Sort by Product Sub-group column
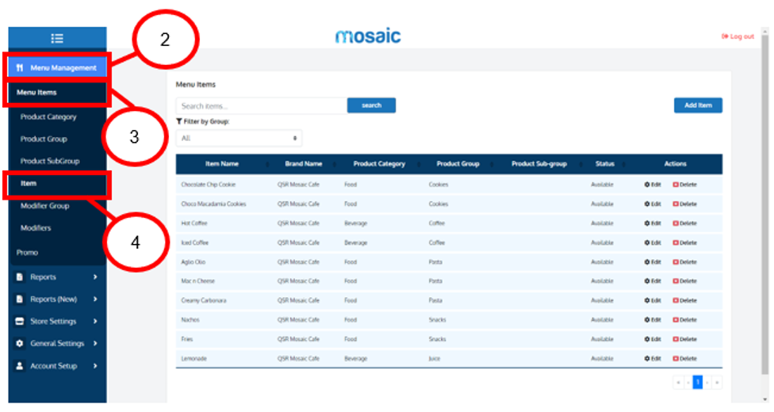The width and height of the screenshot is (774, 412). pos(539,164)
